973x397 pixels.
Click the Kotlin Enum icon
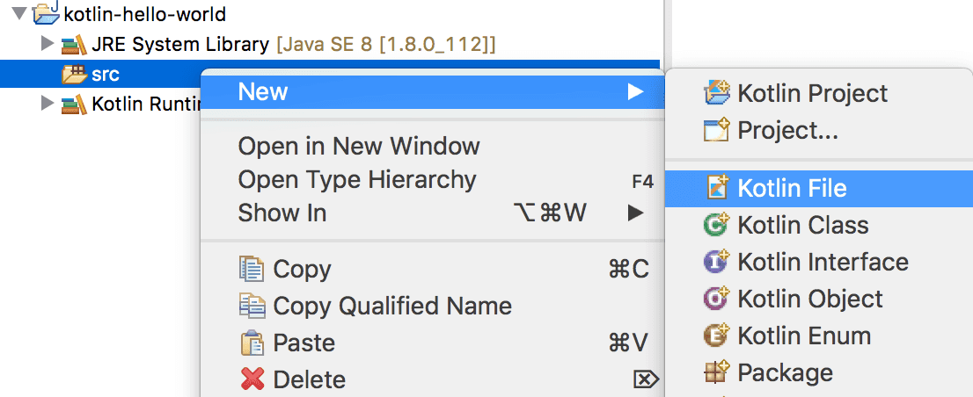[x=717, y=336]
